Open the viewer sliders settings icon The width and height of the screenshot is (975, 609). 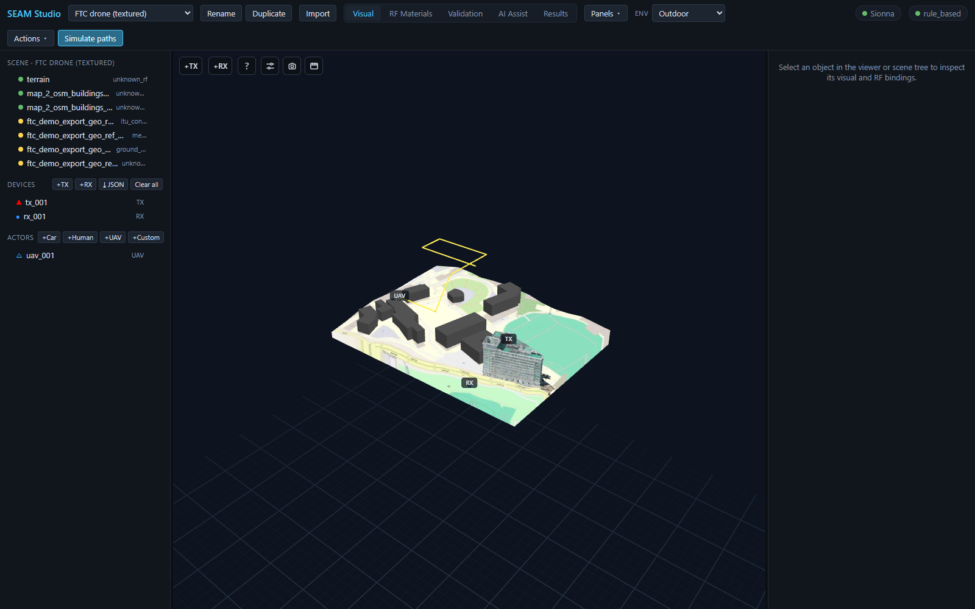coord(270,66)
